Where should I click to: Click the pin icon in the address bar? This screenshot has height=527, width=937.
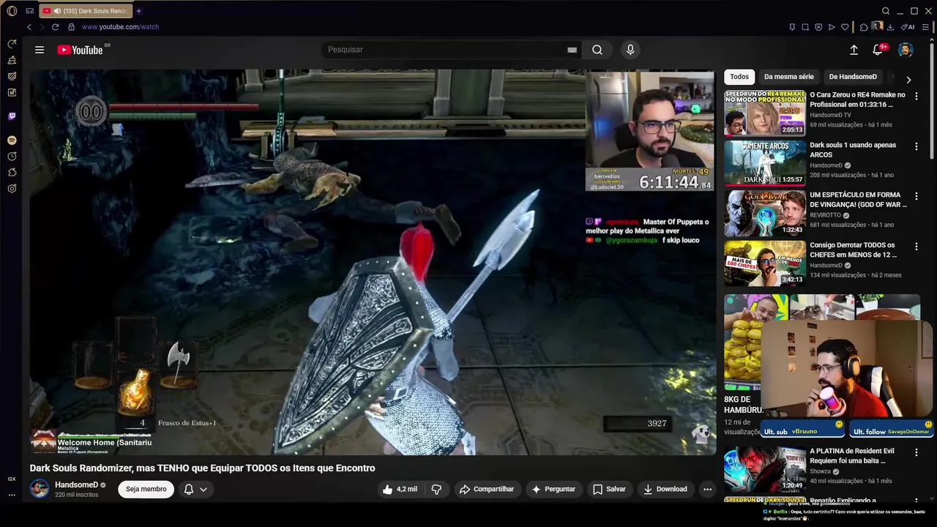(x=792, y=27)
